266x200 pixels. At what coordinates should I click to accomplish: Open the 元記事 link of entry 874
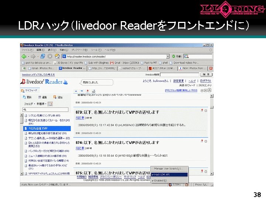click(x=80, y=148)
